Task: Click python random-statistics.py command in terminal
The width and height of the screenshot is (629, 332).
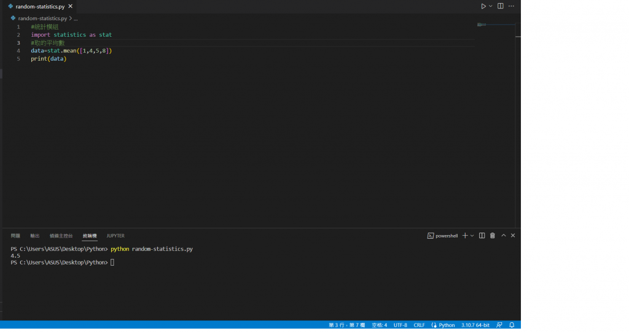Action: coord(152,249)
